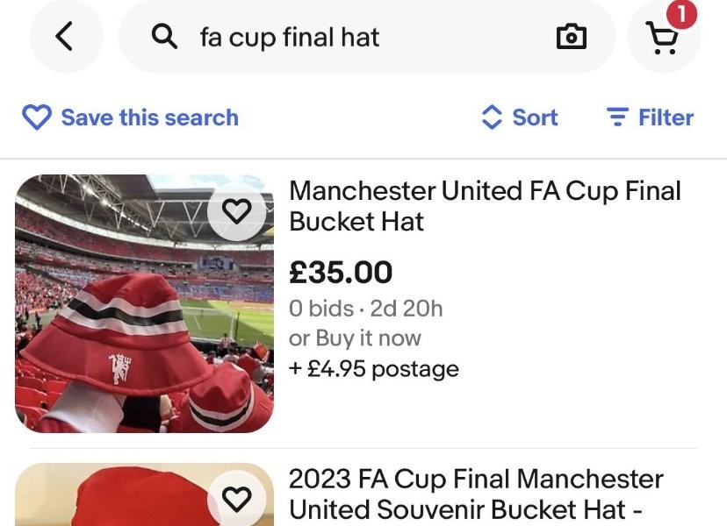
Task: Click the 'Save this search' text link
Action: [x=149, y=117]
